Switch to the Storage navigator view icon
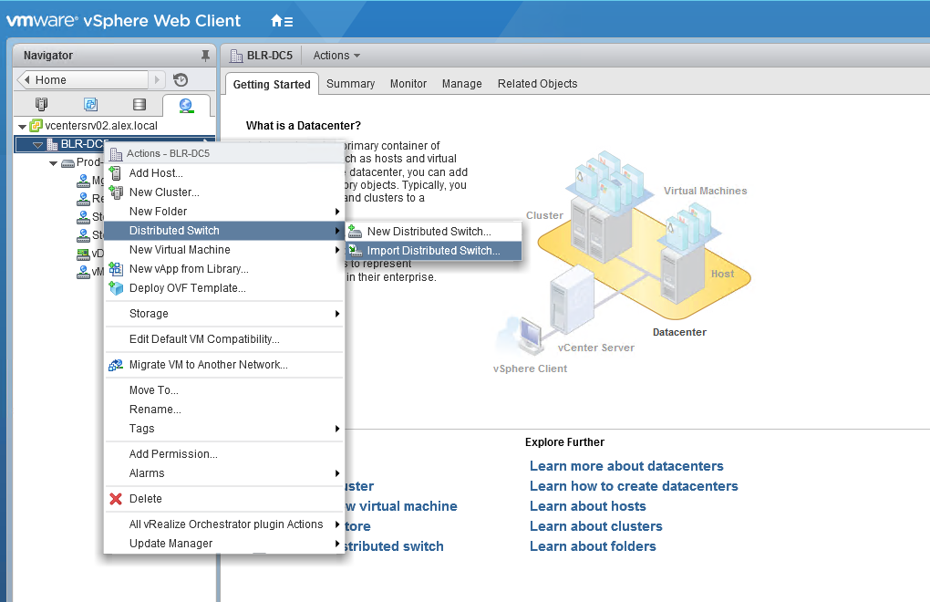930x602 pixels. pyautogui.click(x=139, y=105)
